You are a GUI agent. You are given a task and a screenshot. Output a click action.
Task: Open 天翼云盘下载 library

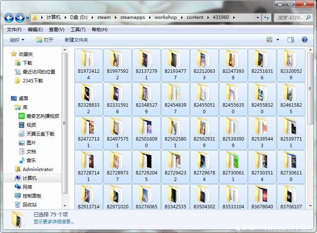coord(40,134)
